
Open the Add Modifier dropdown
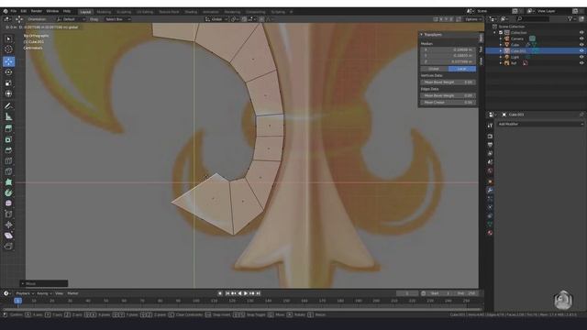point(540,124)
